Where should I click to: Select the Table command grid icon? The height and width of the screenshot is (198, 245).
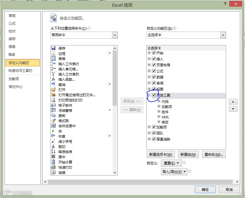coord(53,58)
